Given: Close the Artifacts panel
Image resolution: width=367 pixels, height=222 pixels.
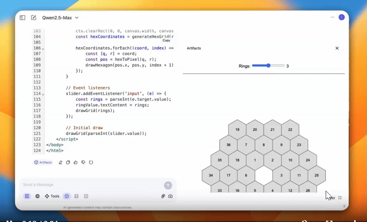Looking at the screenshot, I should [337, 48].
